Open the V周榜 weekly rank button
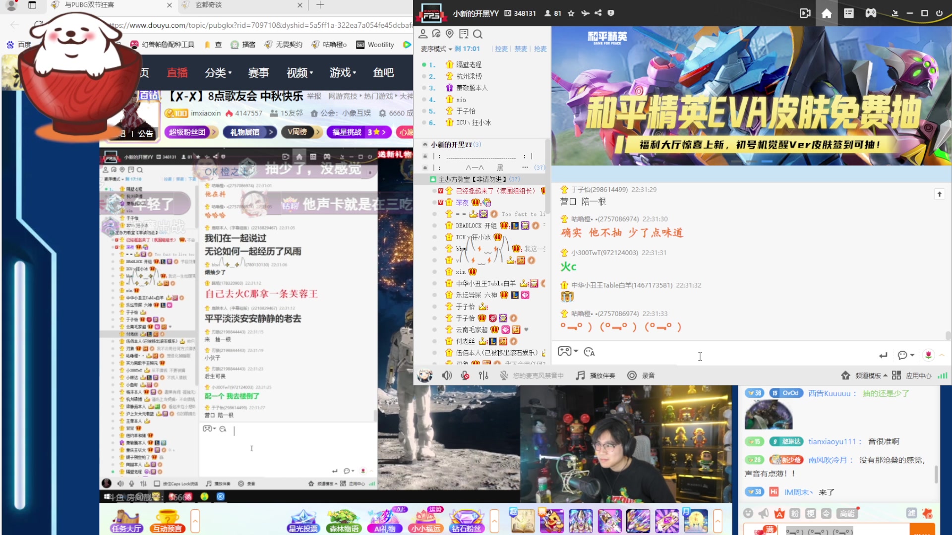 301,132
